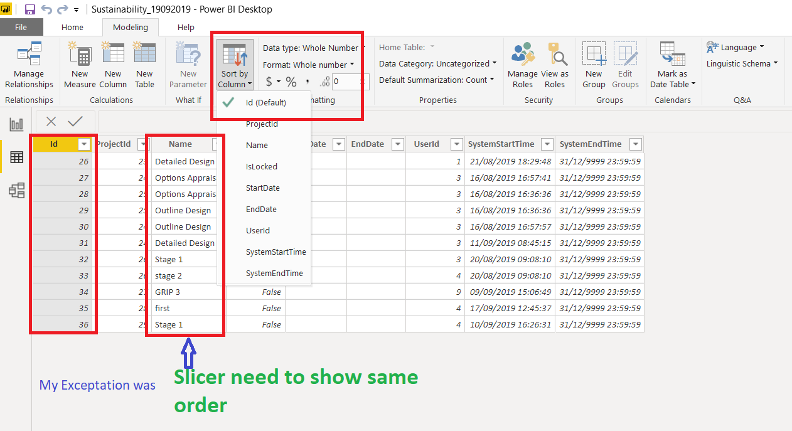Sort by EndDate in menu
The width and height of the screenshot is (792, 431).
[x=264, y=209]
